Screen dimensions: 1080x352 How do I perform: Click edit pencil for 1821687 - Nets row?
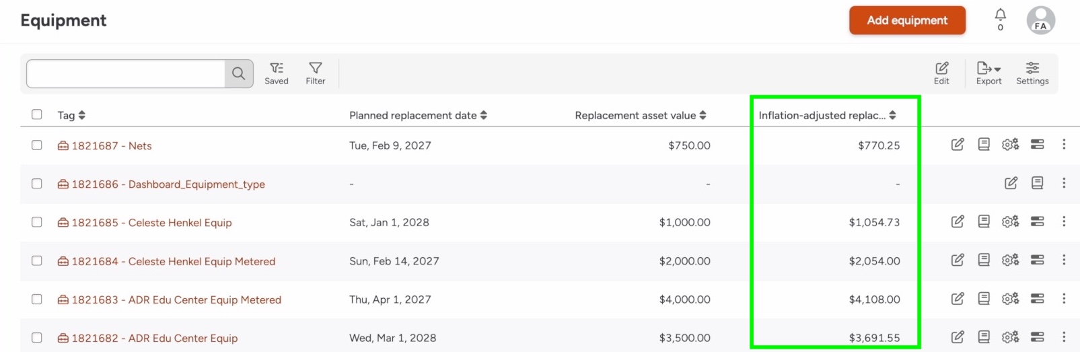click(957, 145)
